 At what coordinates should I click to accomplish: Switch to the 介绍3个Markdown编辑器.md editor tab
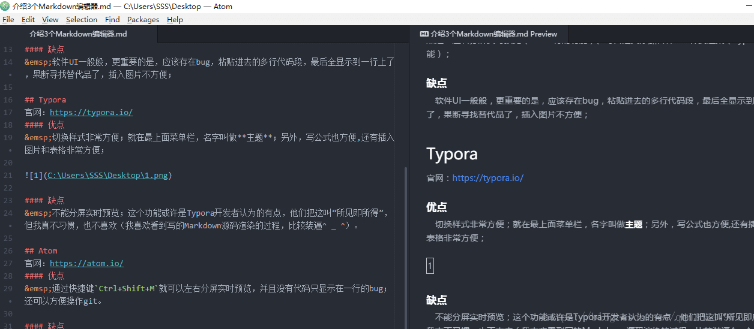click(79, 34)
